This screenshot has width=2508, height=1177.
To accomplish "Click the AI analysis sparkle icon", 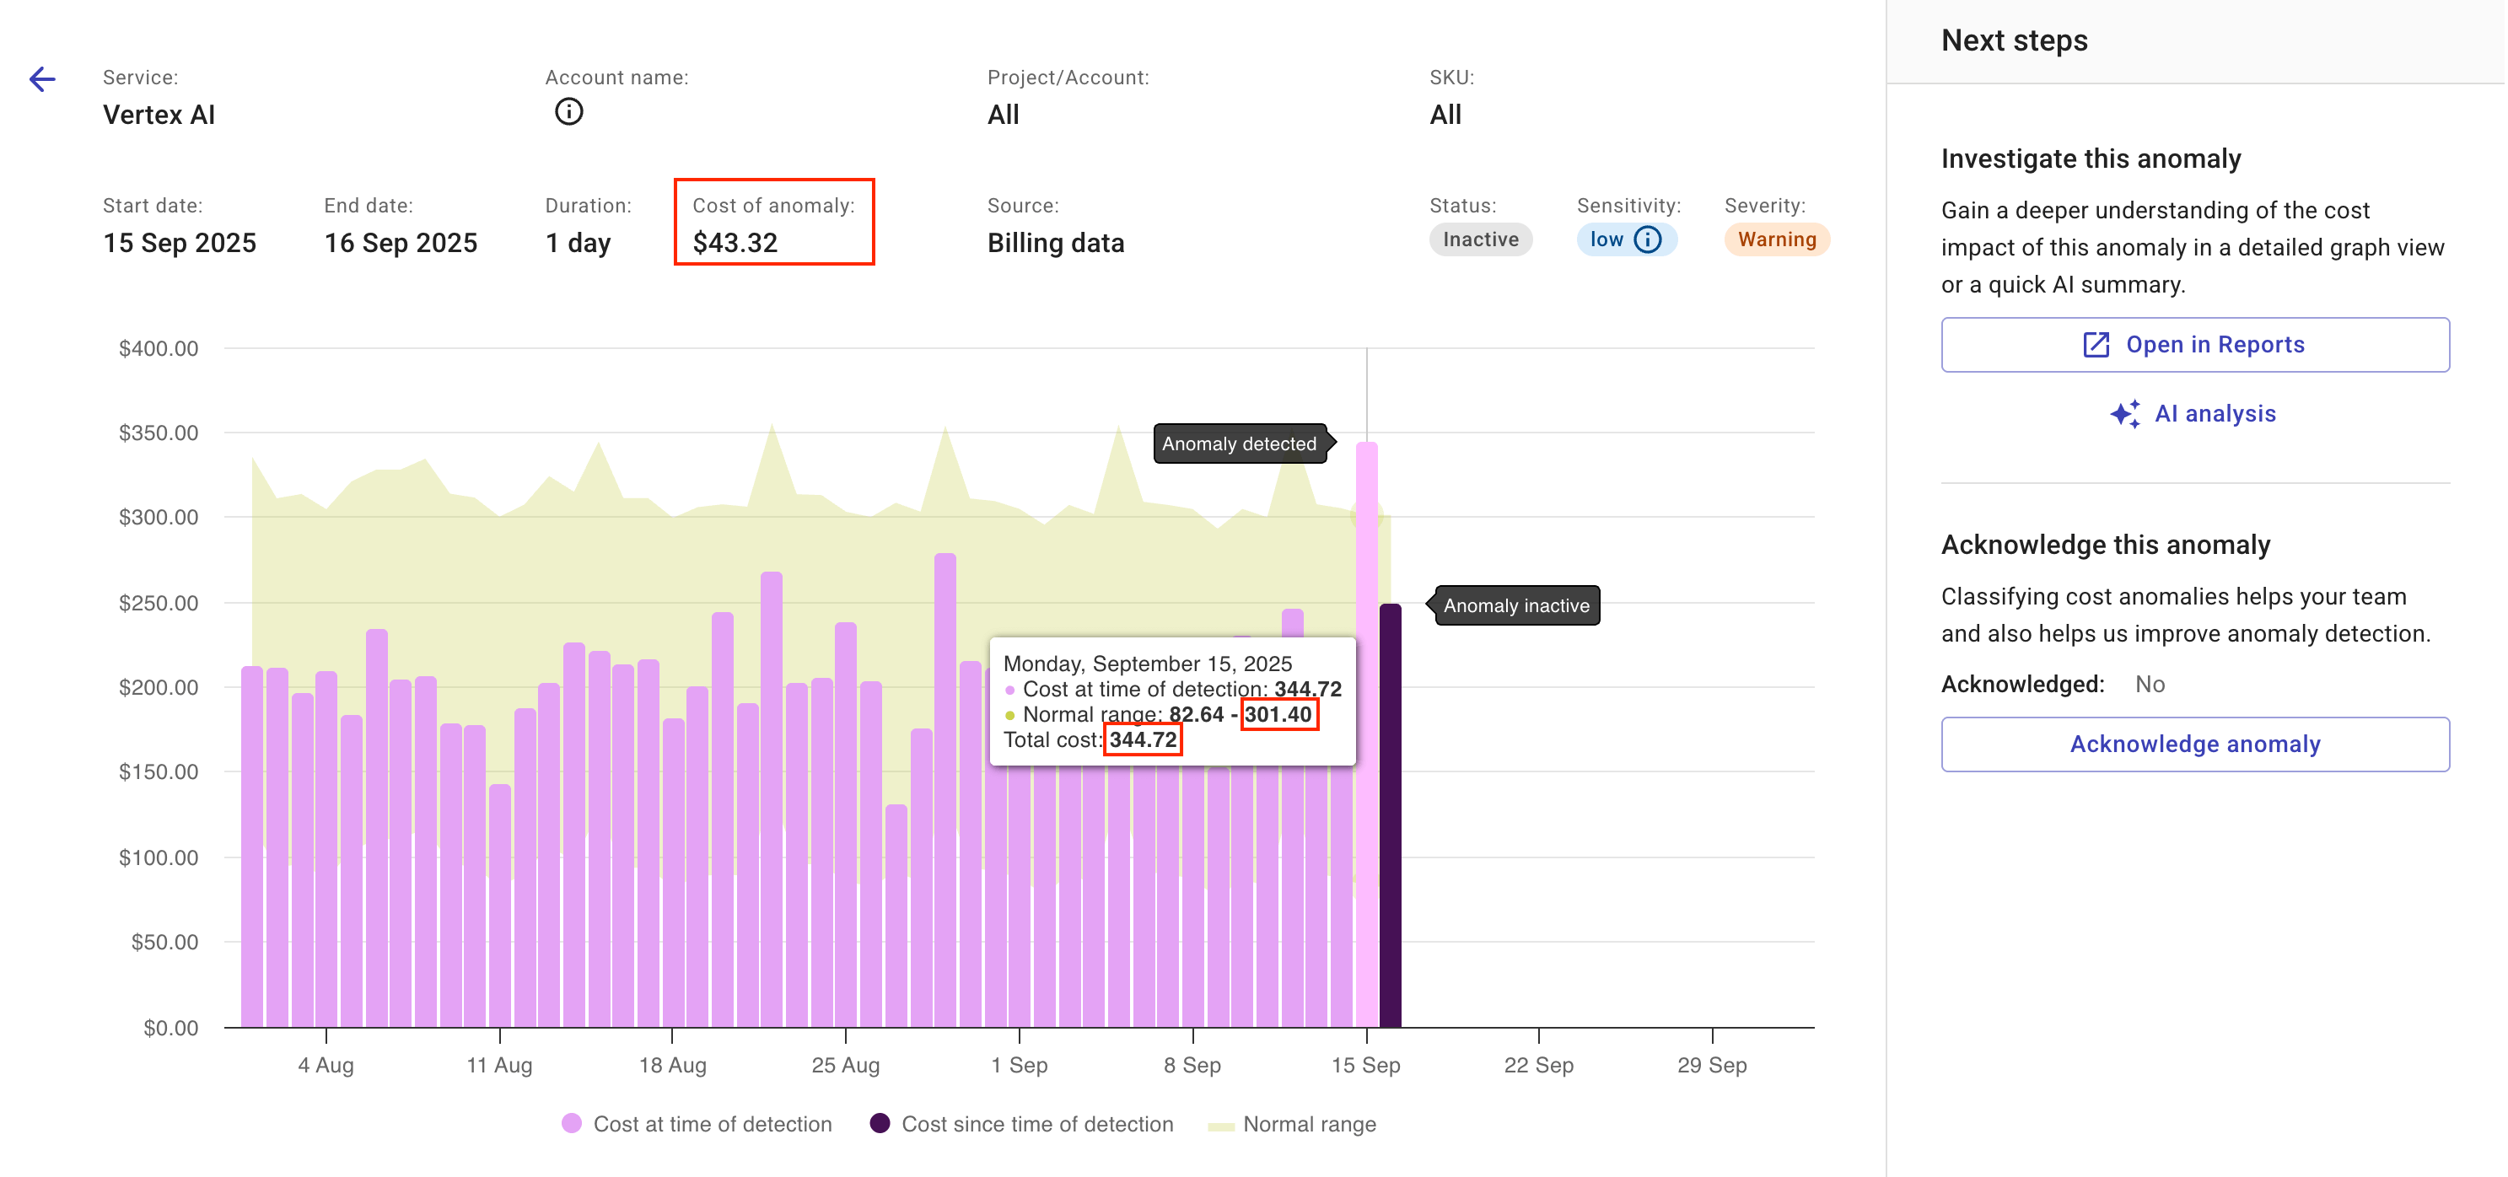I will [x=2124, y=414].
